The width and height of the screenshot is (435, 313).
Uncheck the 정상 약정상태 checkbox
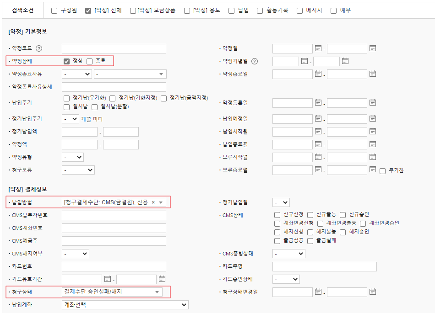coord(67,61)
